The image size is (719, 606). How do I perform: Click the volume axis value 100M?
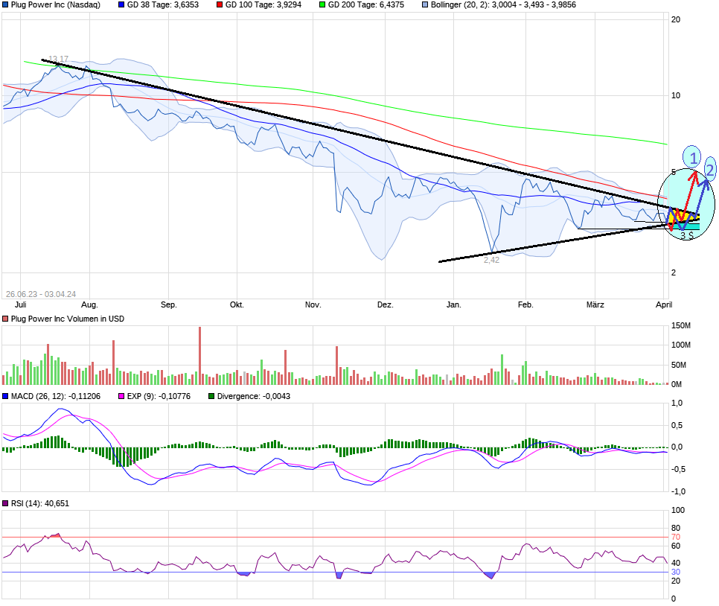point(681,345)
